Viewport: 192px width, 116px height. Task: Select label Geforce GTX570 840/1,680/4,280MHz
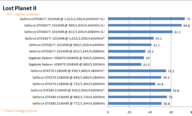click(x=69, y=78)
